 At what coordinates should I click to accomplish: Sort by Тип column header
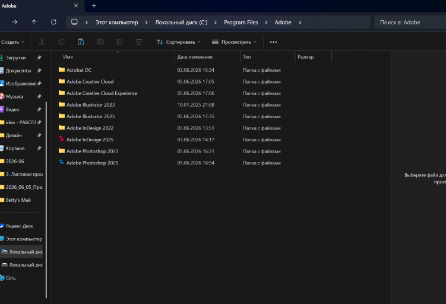pyautogui.click(x=246, y=57)
